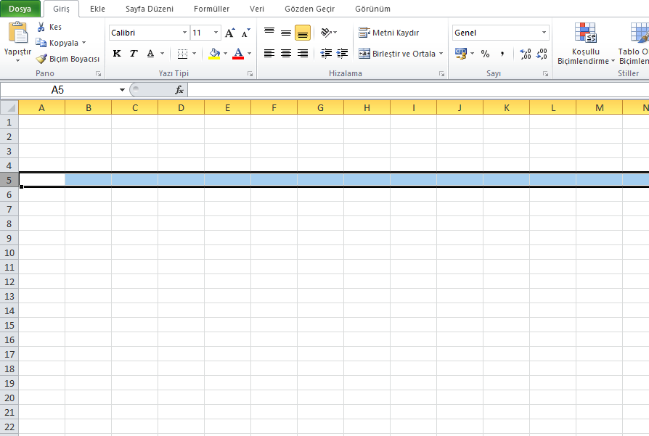Open the font color swatch arrow
649x436 pixels.
248,54
